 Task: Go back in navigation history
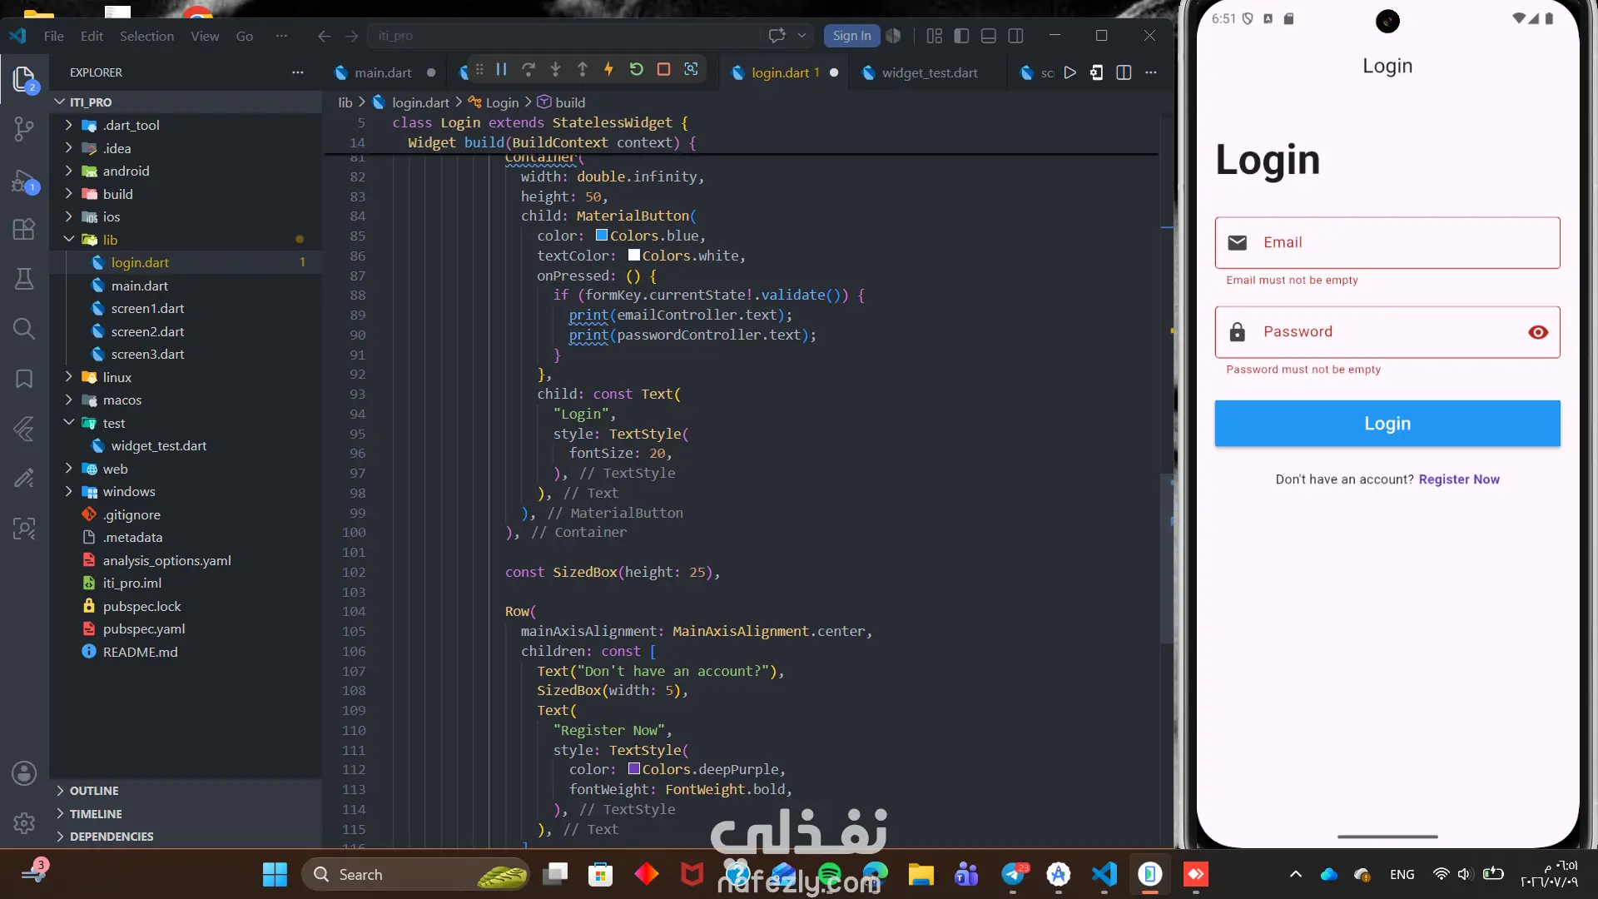pyautogui.click(x=325, y=36)
